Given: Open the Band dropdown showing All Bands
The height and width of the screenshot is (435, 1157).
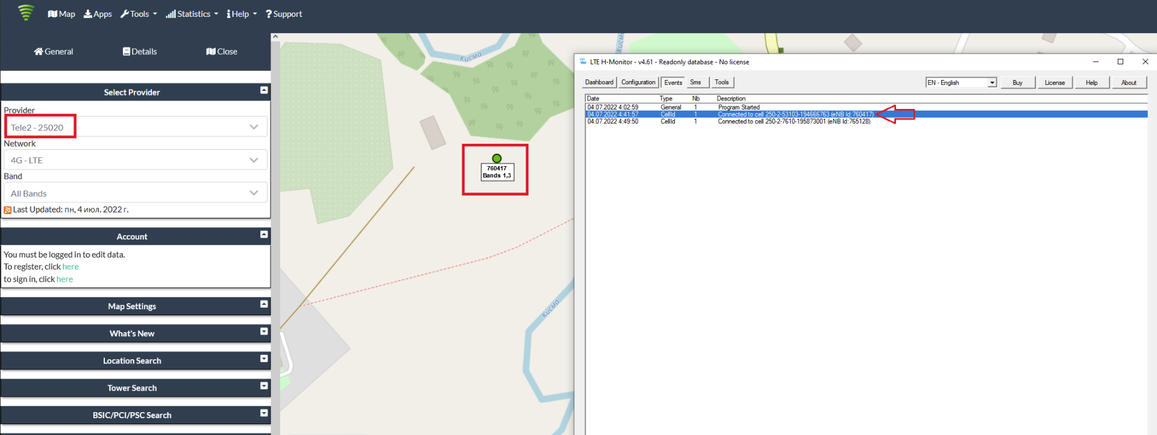Looking at the screenshot, I should coord(136,193).
